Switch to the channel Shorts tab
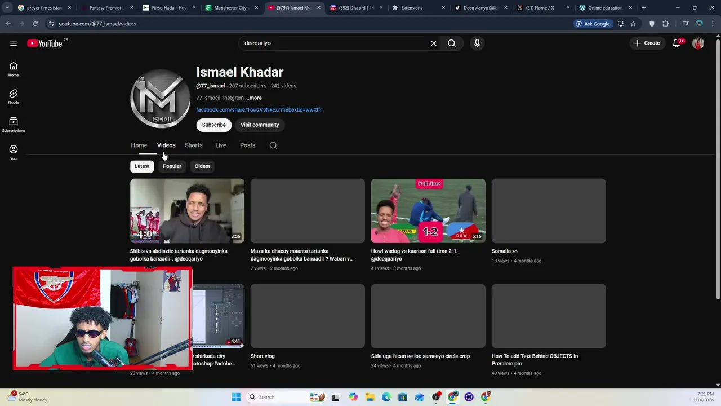 tap(194, 145)
